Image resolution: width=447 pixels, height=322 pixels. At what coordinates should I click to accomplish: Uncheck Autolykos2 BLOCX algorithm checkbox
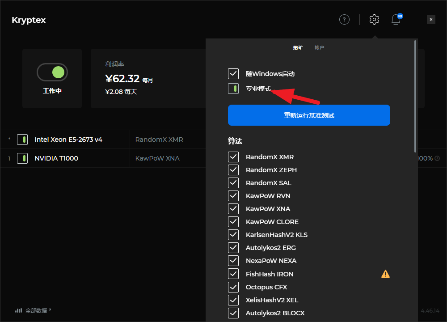tap(233, 313)
